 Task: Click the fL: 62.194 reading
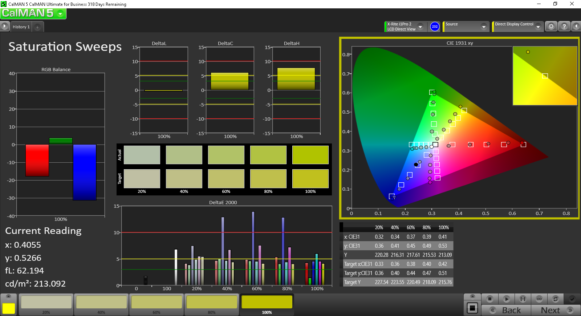coord(24,271)
